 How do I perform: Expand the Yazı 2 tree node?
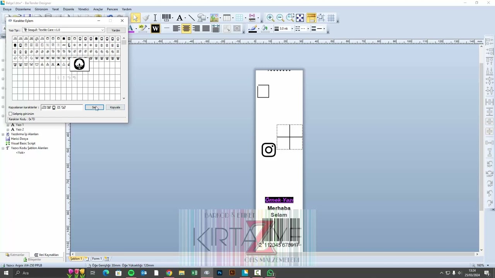(x=8, y=129)
